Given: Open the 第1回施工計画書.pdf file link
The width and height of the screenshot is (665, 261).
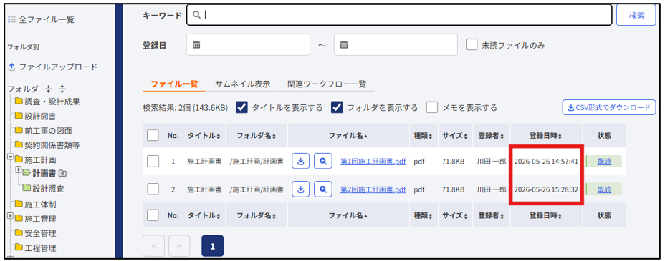Looking at the screenshot, I should [x=373, y=162].
